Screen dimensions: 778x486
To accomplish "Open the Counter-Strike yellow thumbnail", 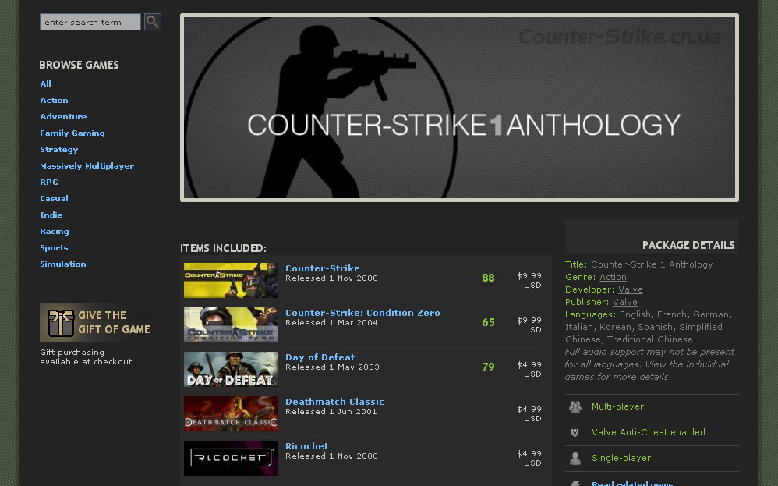I will click(231, 281).
